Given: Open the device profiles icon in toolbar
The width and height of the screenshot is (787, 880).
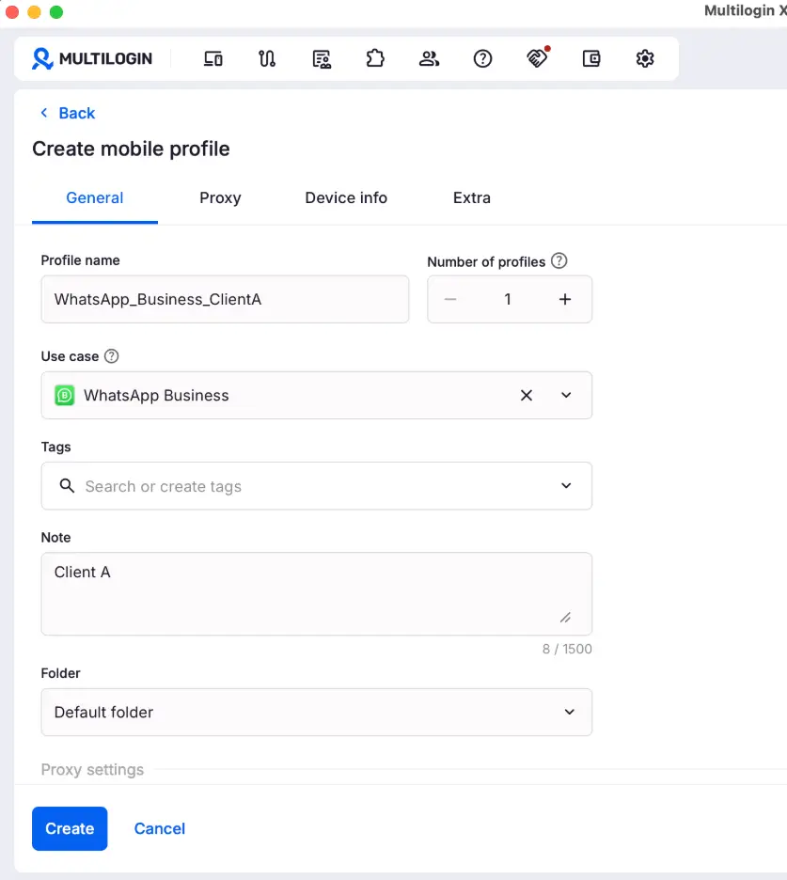Looking at the screenshot, I should pos(212,58).
